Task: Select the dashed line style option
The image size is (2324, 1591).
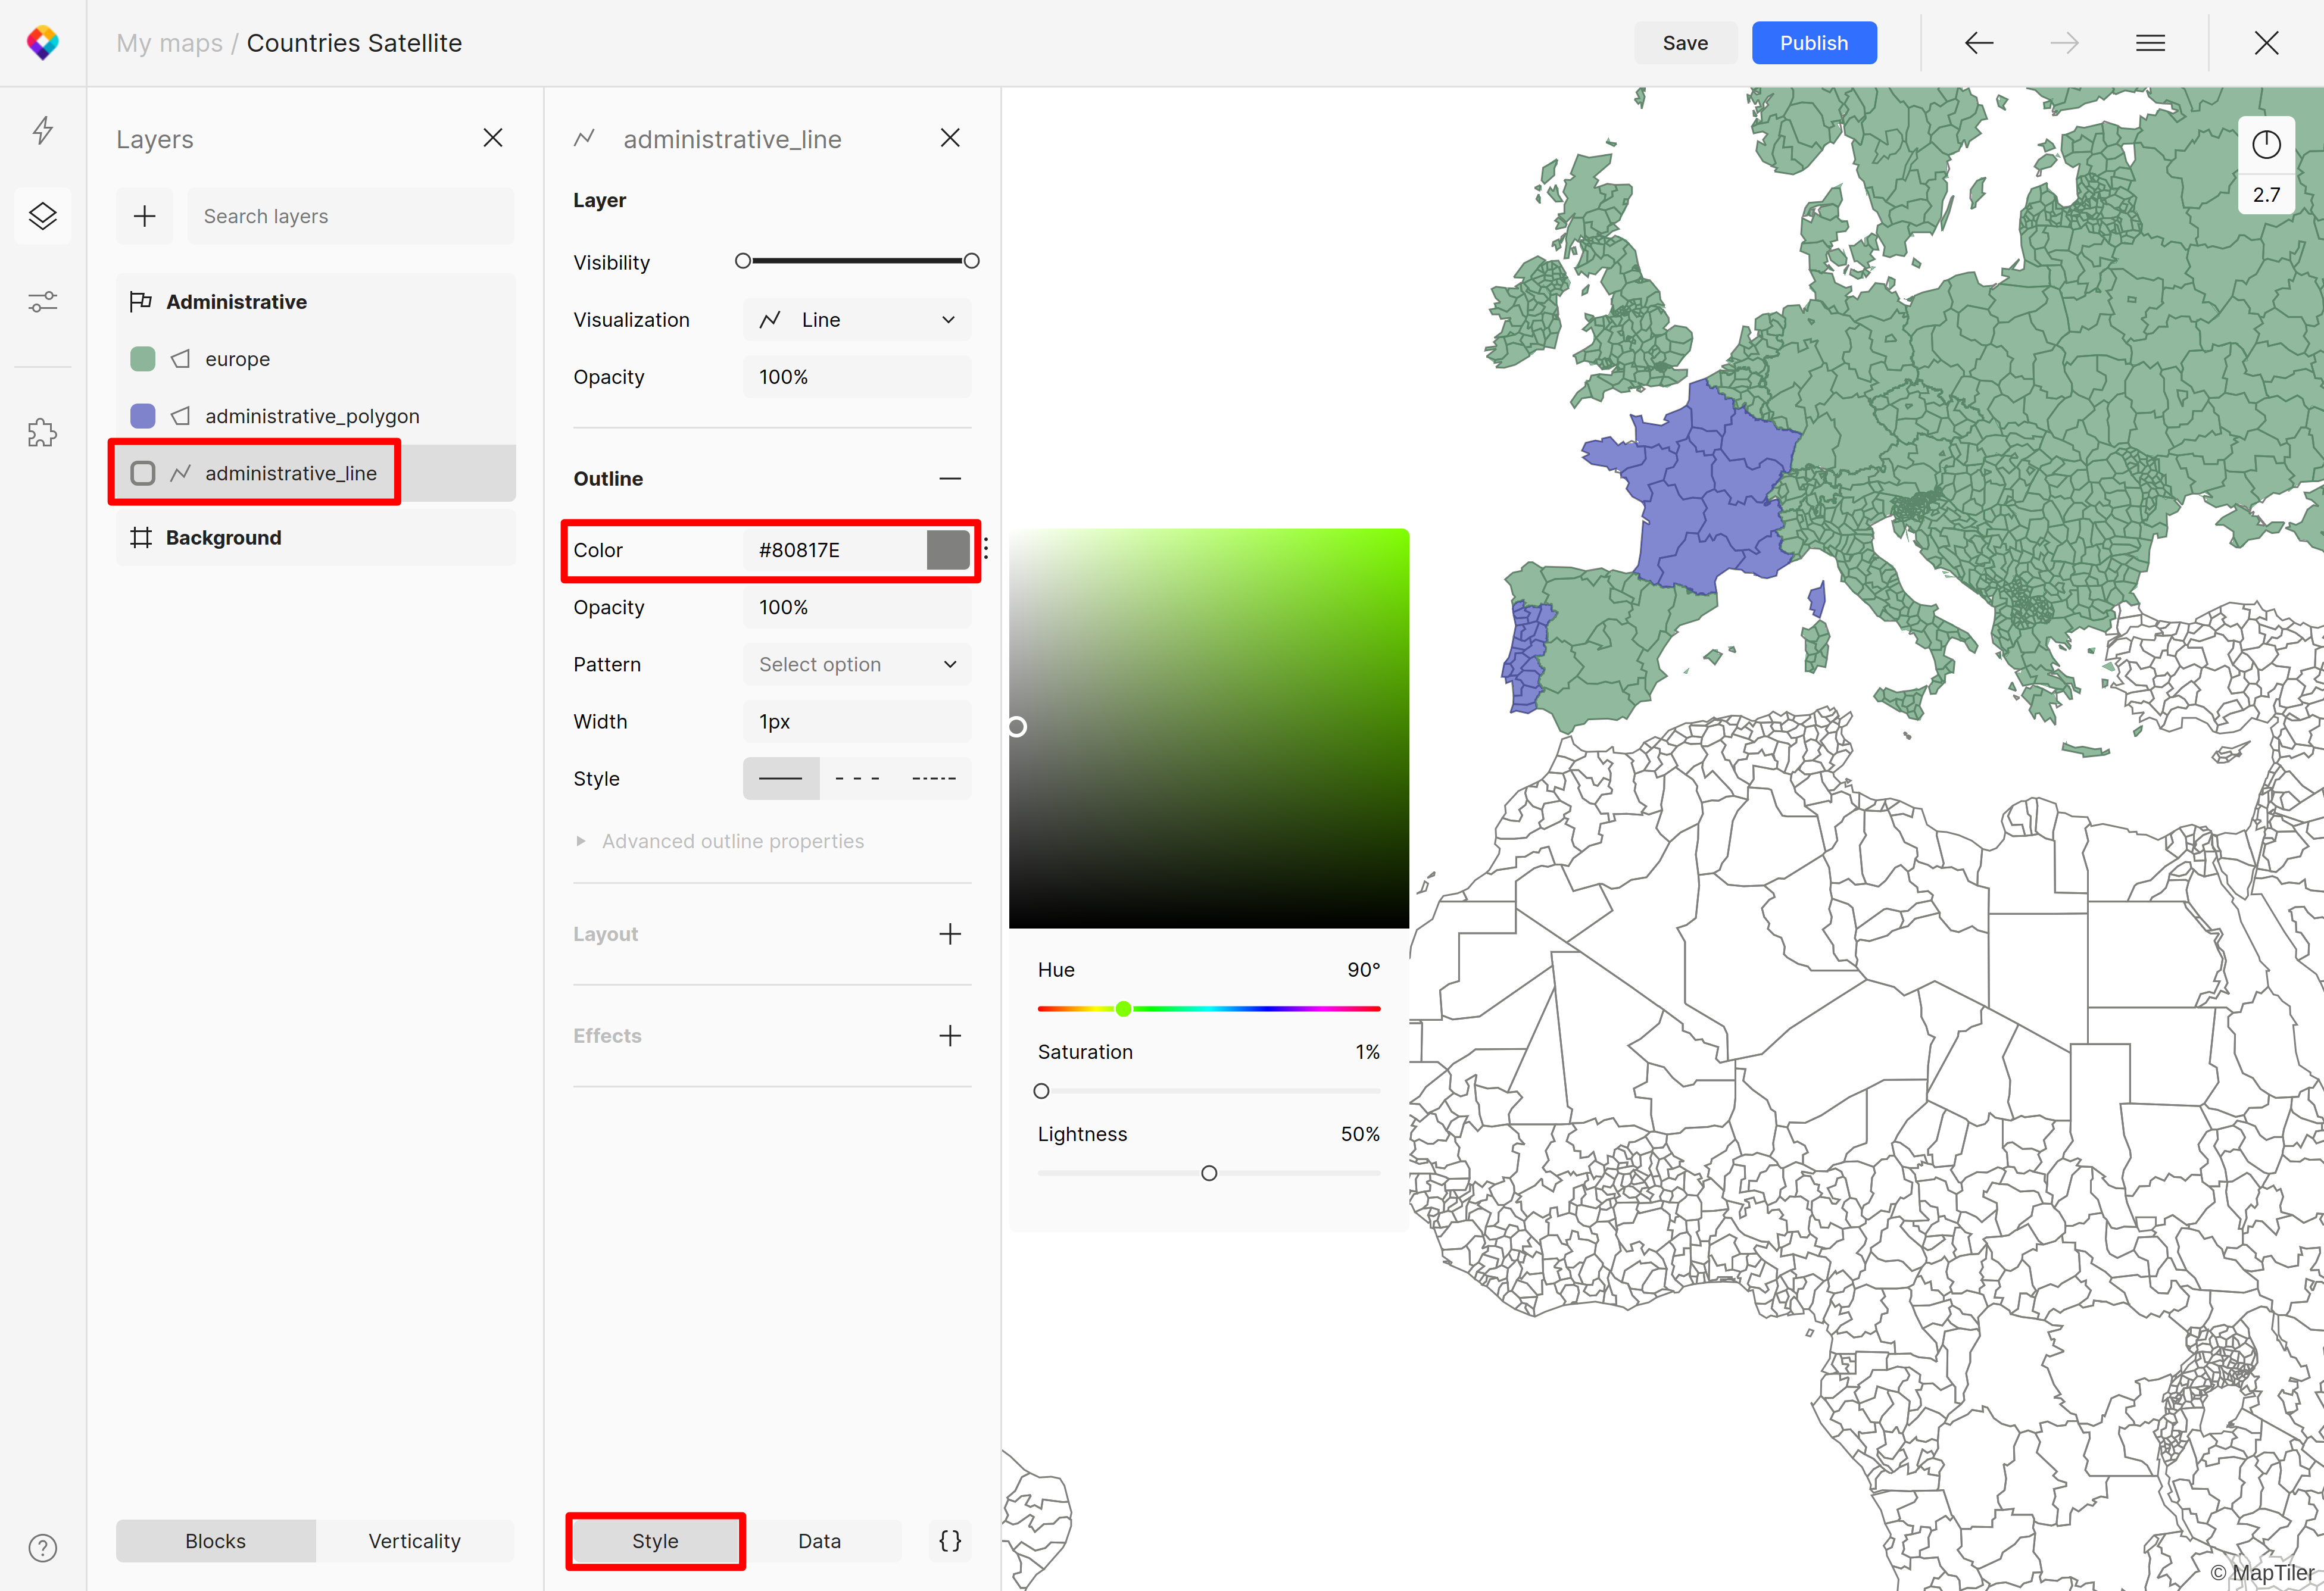Action: point(857,779)
